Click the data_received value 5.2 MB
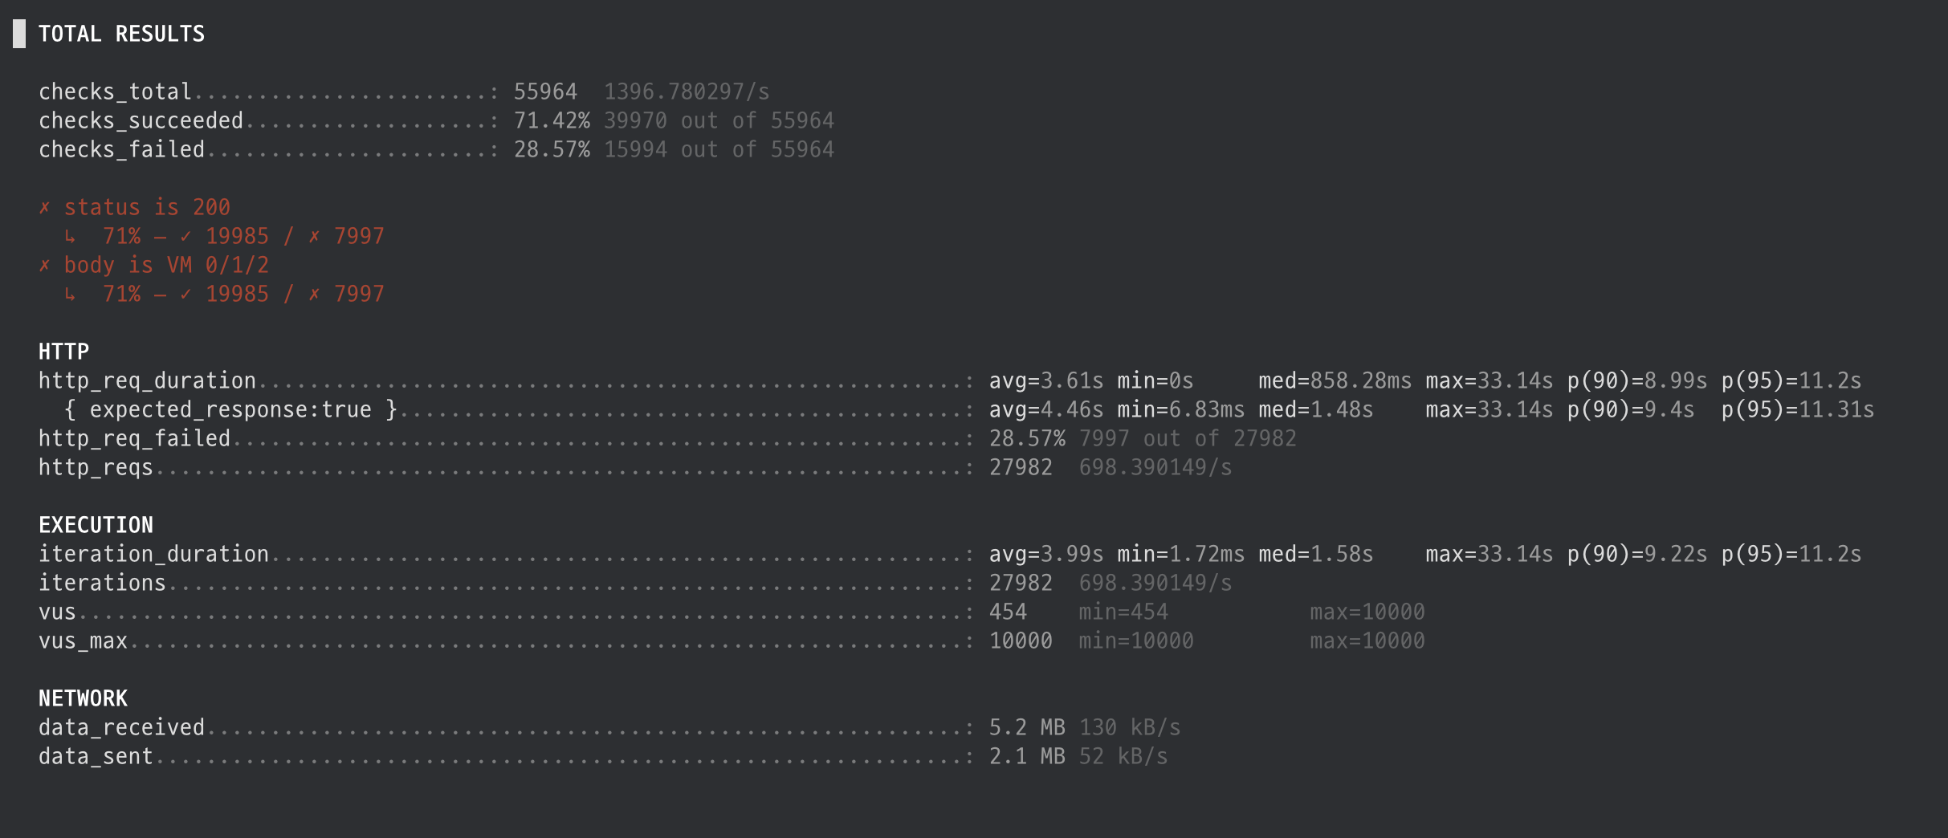1948x838 pixels. tap(1028, 727)
